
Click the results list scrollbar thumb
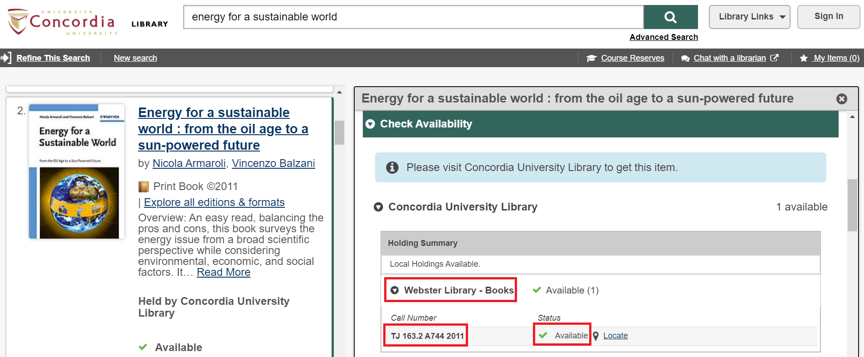[x=339, y=132]
